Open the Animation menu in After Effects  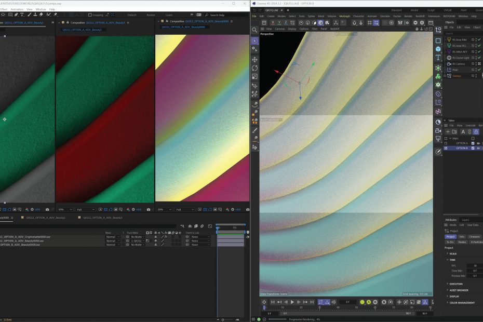(x=17, y=9)
